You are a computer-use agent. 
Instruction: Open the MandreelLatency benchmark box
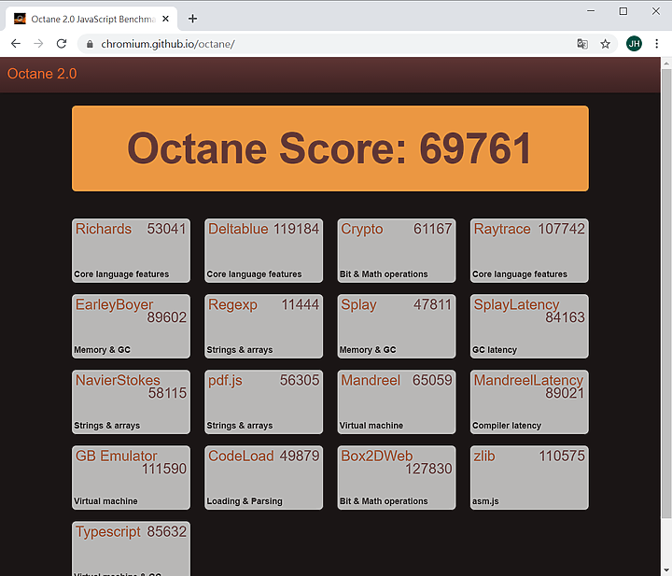[529, 402]
